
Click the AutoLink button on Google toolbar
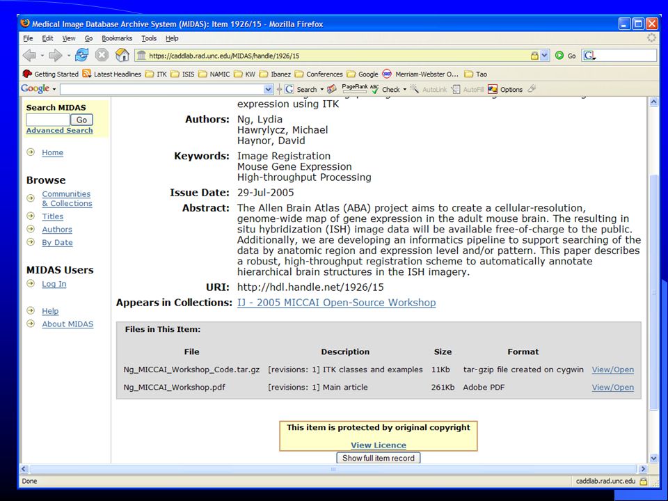point(429,89)
